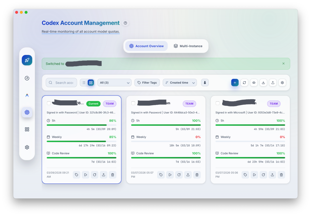
Task: Toggle sort direction arrow button
Action: tap(205, 83)
